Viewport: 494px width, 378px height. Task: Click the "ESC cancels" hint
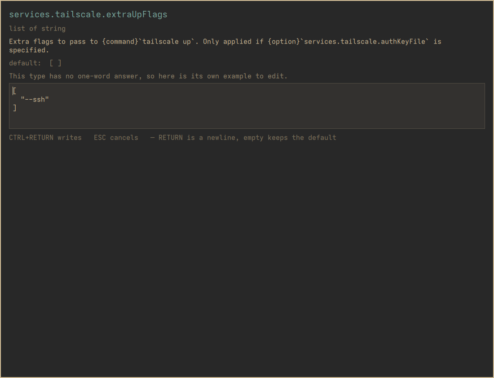tap(116, 138)
